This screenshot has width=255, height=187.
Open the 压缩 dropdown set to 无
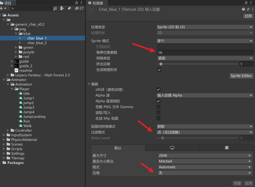tap(205, 173)
